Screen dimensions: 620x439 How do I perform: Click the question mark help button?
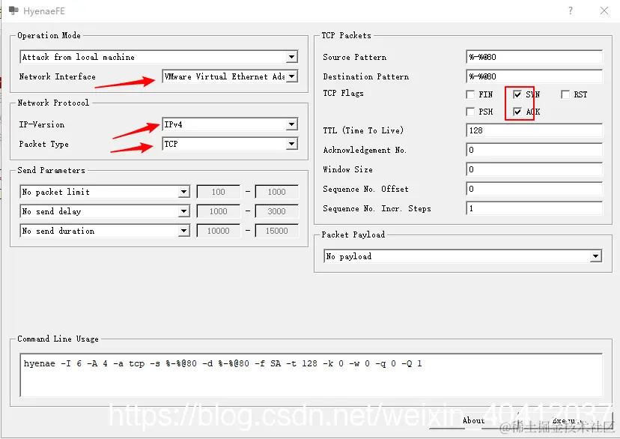click(x=570, y=10)
